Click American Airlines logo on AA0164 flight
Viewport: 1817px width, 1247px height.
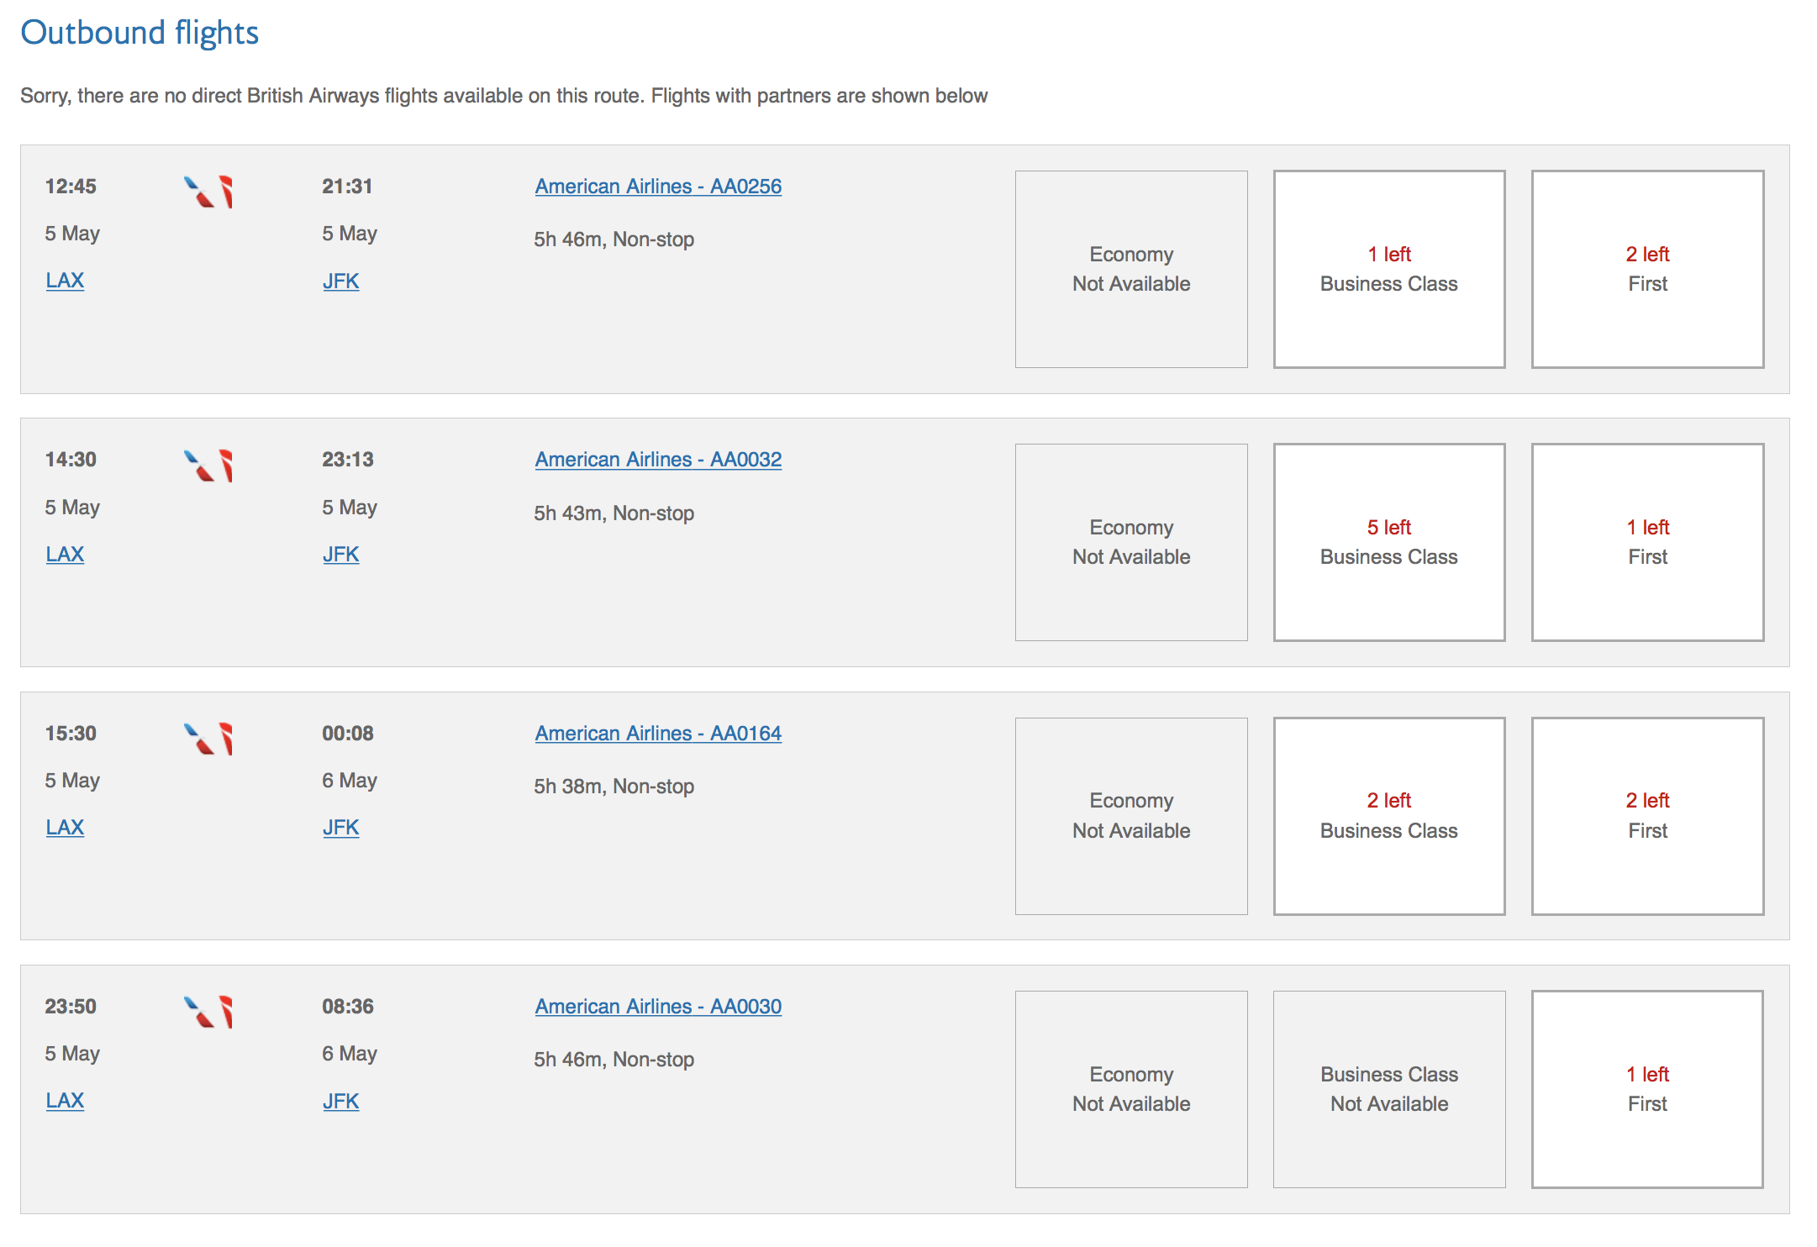tap(208, 739)
